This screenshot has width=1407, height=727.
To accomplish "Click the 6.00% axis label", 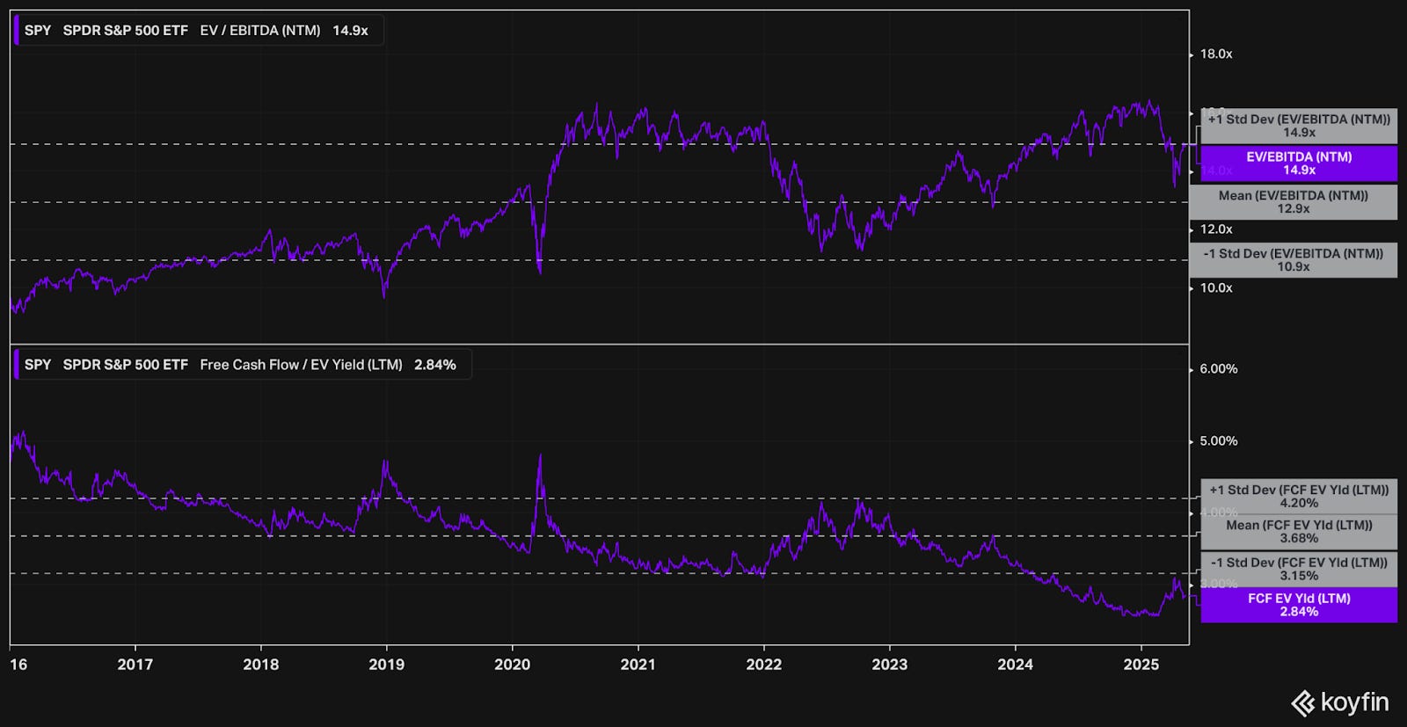I will pos(1219,369).
